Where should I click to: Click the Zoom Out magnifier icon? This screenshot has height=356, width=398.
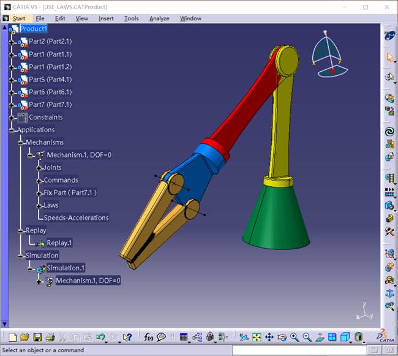pyautogui.click(x=307, y=337)
